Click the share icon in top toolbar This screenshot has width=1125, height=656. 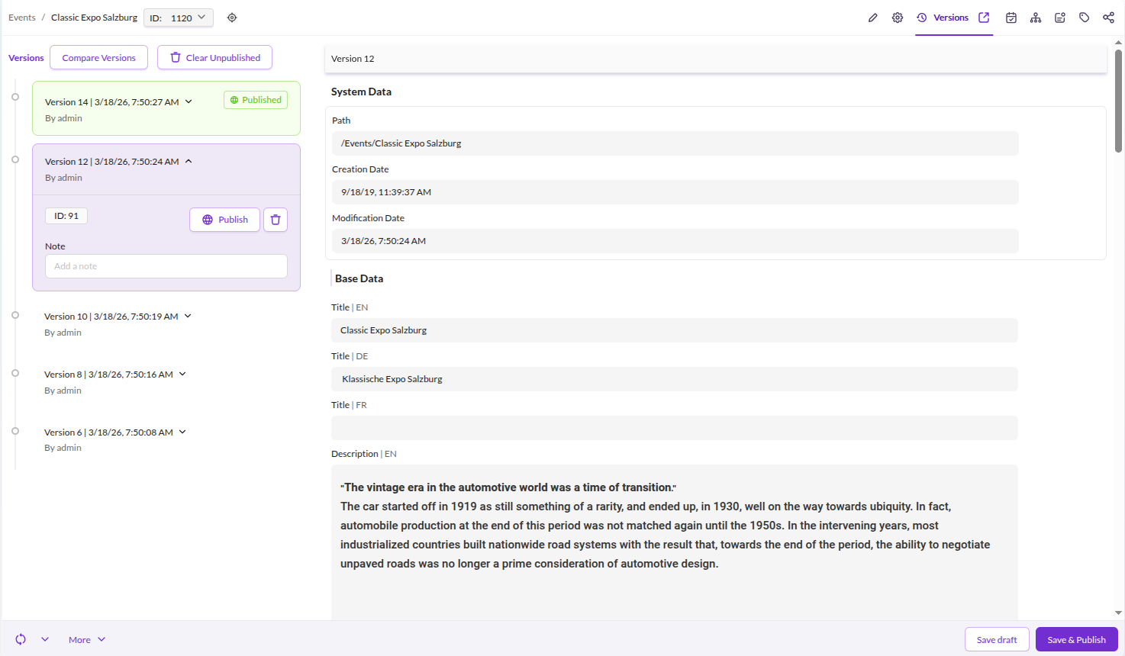pos(1108,18)
